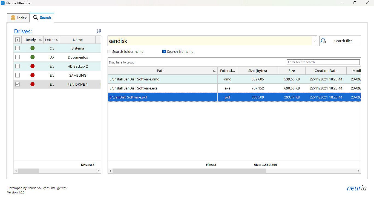Image resolution: width=374 pixels, height=197 pixels.
Task: Enable the Search folder name checkbox
Action: [x=110, y=52]
